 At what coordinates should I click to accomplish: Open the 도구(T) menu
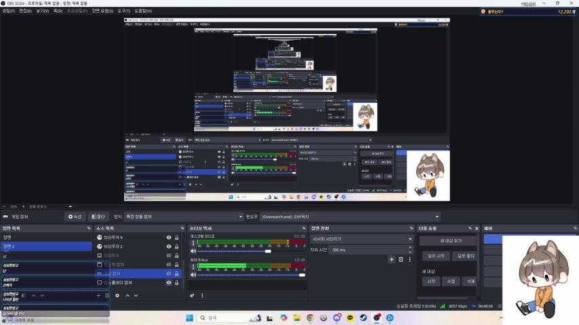click(x=124, y=12)
